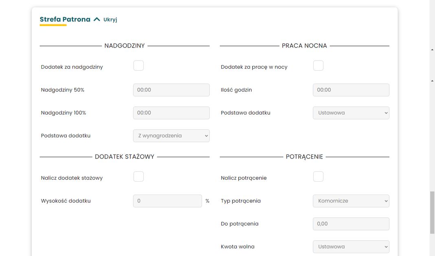The image size is (435, 256).
Task: Focus the Nadgodziny 100% time field
Action: pos(171,113)
